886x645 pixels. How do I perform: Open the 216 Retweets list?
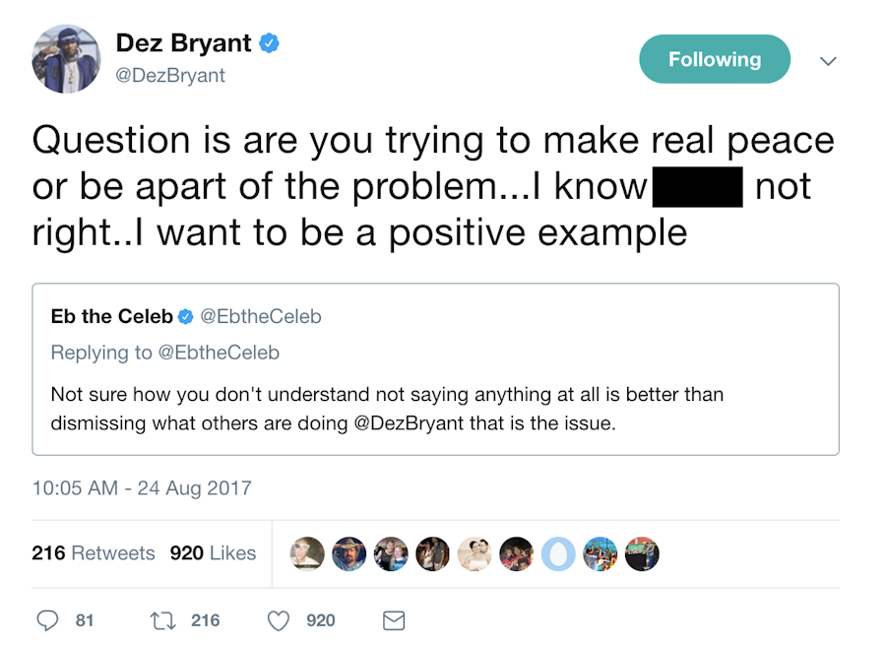pos(94,553)
